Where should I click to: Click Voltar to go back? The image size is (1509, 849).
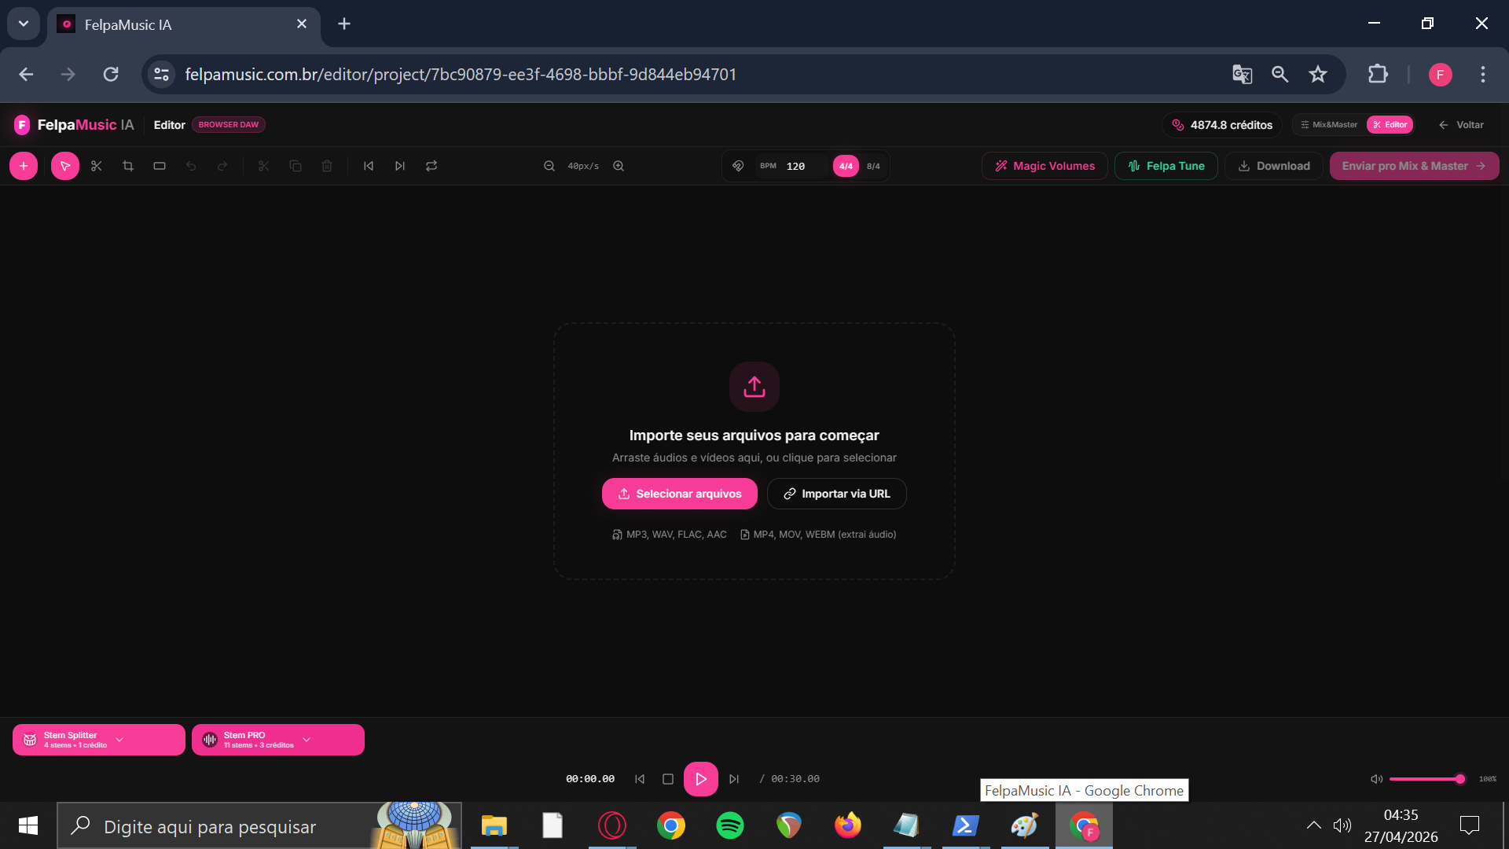1462,124
